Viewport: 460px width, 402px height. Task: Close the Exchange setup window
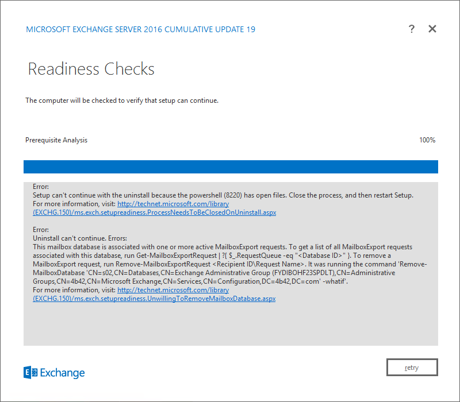(x=432, y=29)
